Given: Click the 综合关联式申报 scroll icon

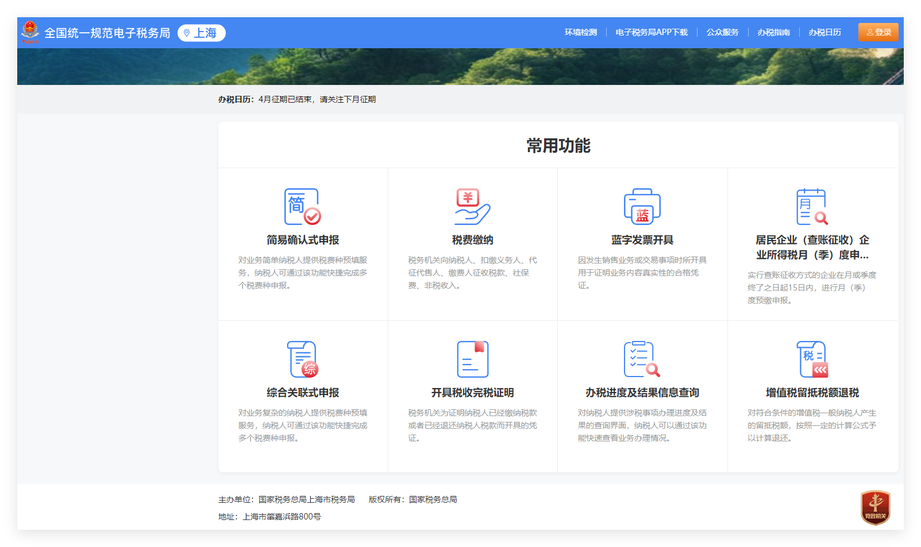Looking at the screenshot, I should point(303,359).
